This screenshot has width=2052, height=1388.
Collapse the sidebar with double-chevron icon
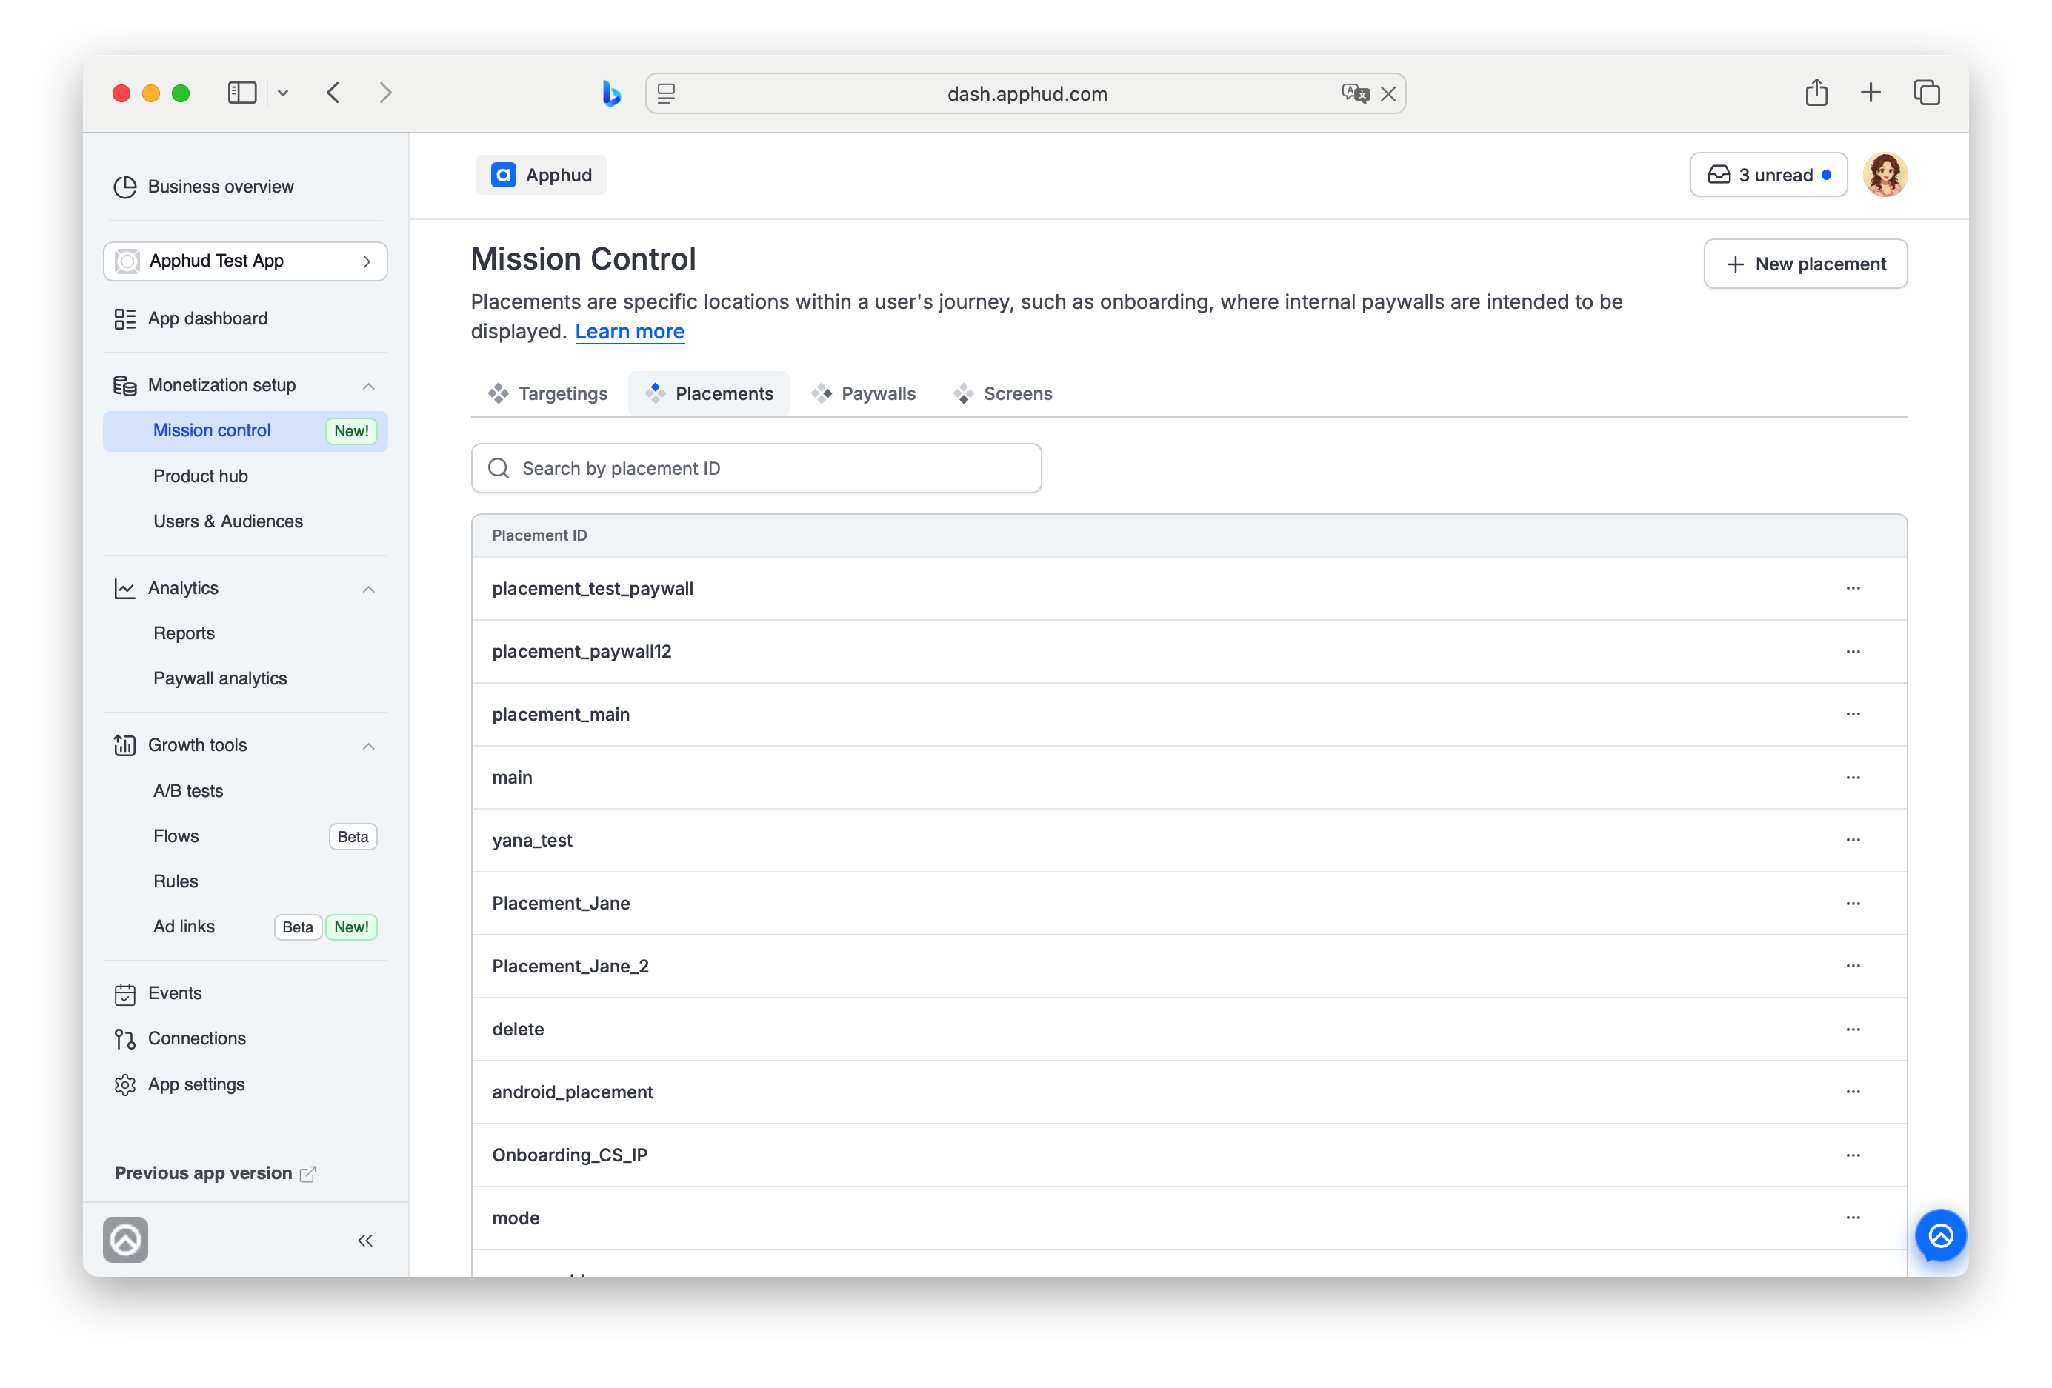[364, 1240]
